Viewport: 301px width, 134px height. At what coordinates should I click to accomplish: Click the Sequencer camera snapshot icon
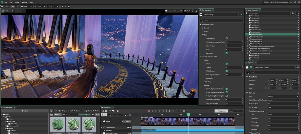point(106,111)
